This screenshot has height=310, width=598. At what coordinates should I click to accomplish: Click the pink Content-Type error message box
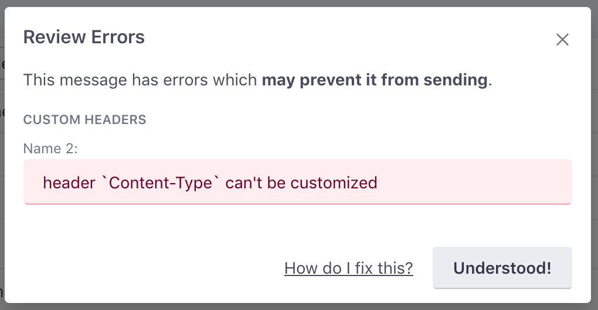[x=469, y=182]
